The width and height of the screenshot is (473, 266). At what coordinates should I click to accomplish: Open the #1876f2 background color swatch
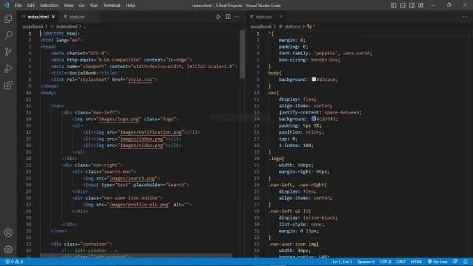(314, 118)
